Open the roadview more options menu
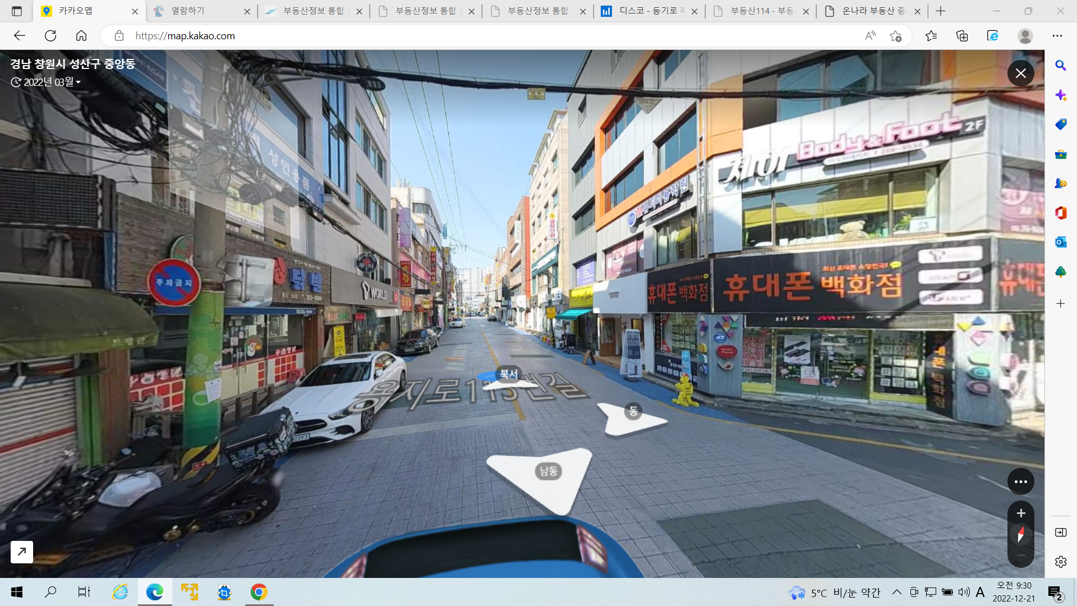This screenshot has height=606, width=1077. pos(1020,481)
